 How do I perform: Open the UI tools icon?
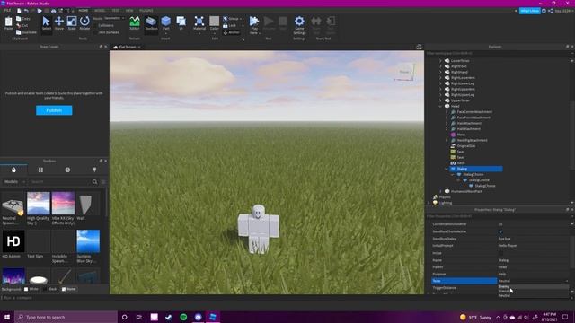tap(181, 22)
